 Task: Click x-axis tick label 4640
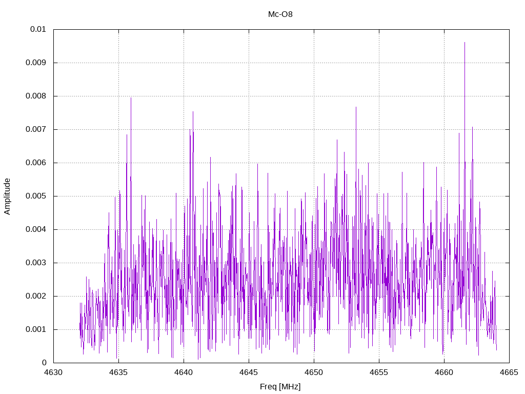(x=184, y=372)
